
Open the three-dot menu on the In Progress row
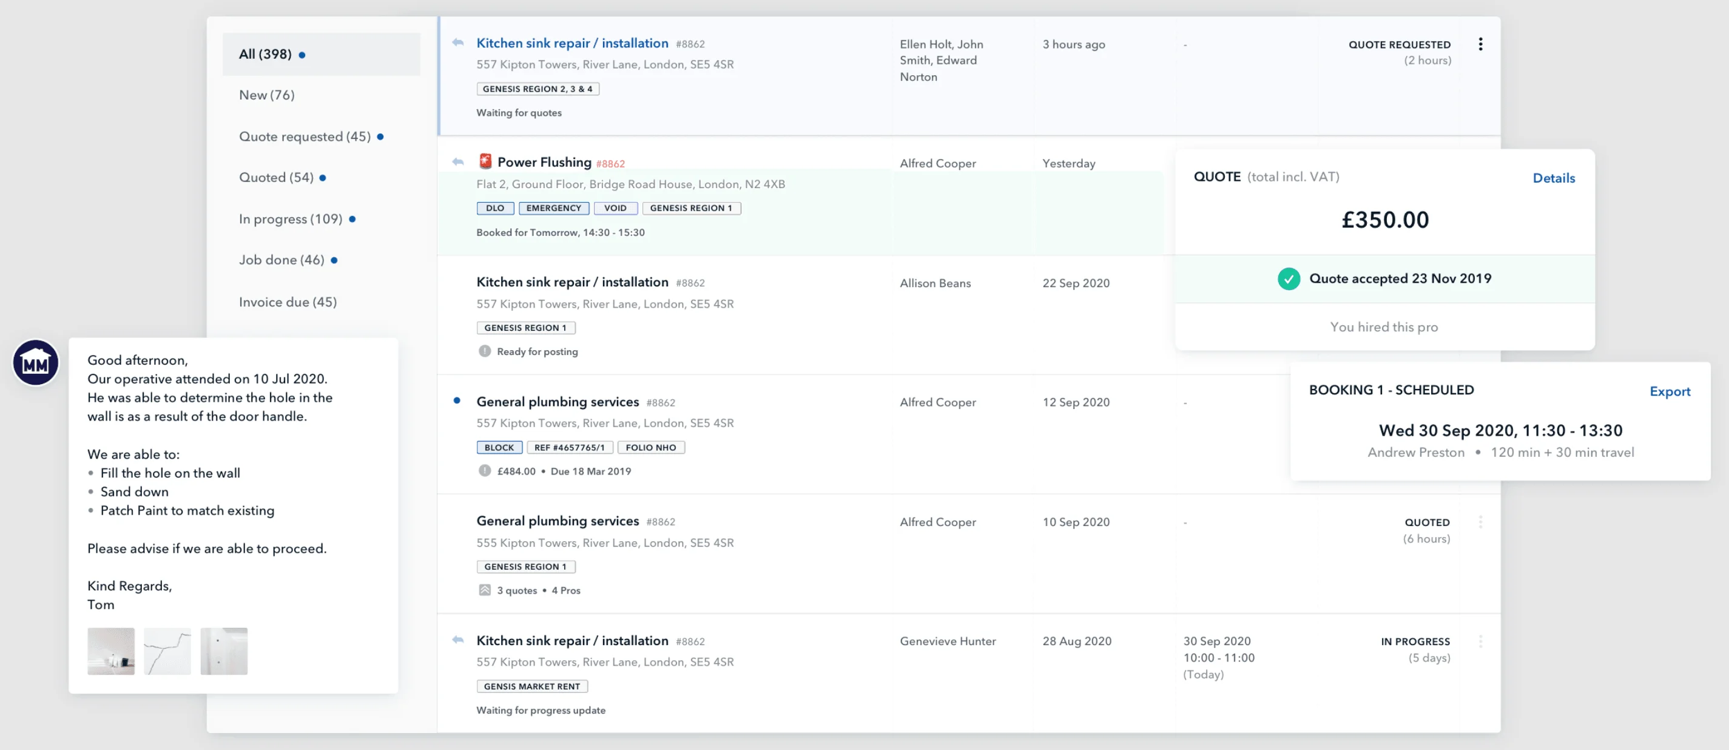[1480, 641]
